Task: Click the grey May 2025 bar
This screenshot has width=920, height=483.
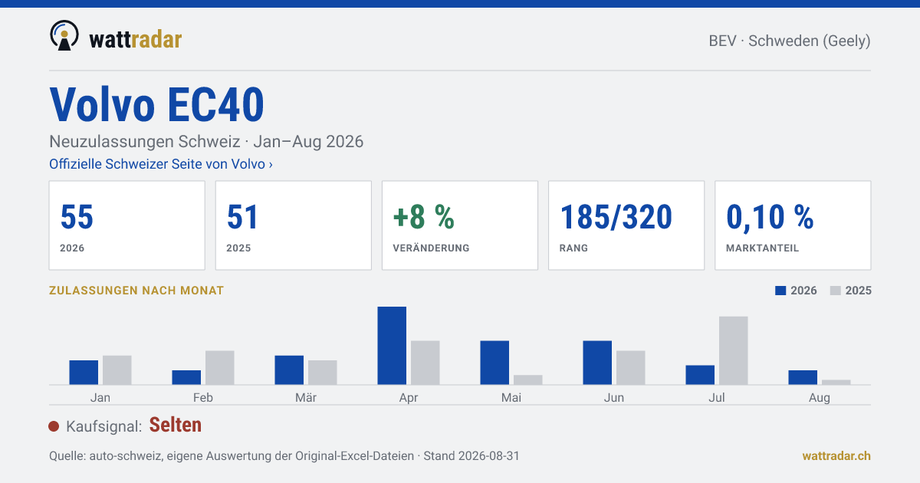Action: (528, 379)
